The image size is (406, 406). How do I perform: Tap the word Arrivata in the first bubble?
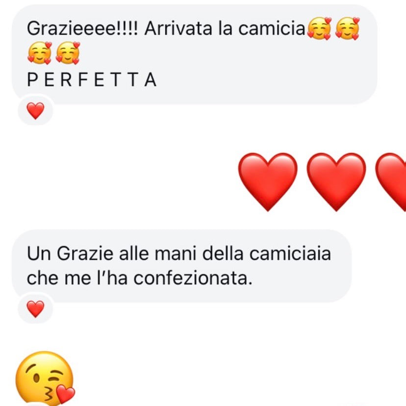pos(178,28)
